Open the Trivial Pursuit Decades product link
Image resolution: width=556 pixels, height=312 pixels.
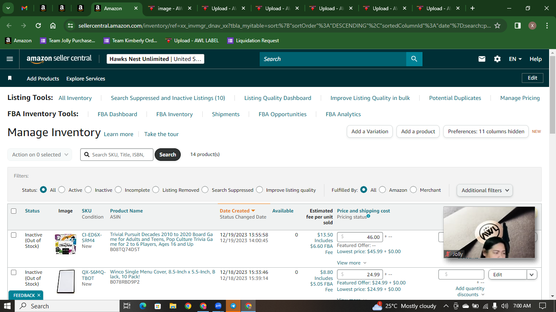tap(162, 239)
